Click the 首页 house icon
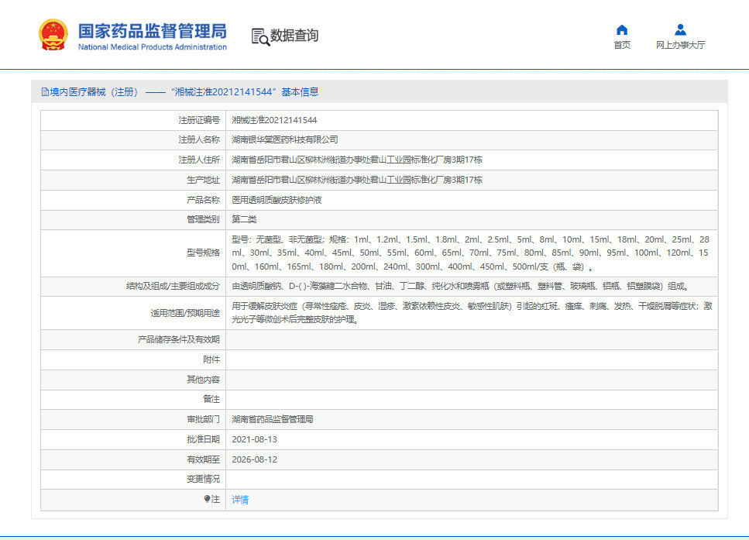 pyautogui.click(x=621, y=29)
